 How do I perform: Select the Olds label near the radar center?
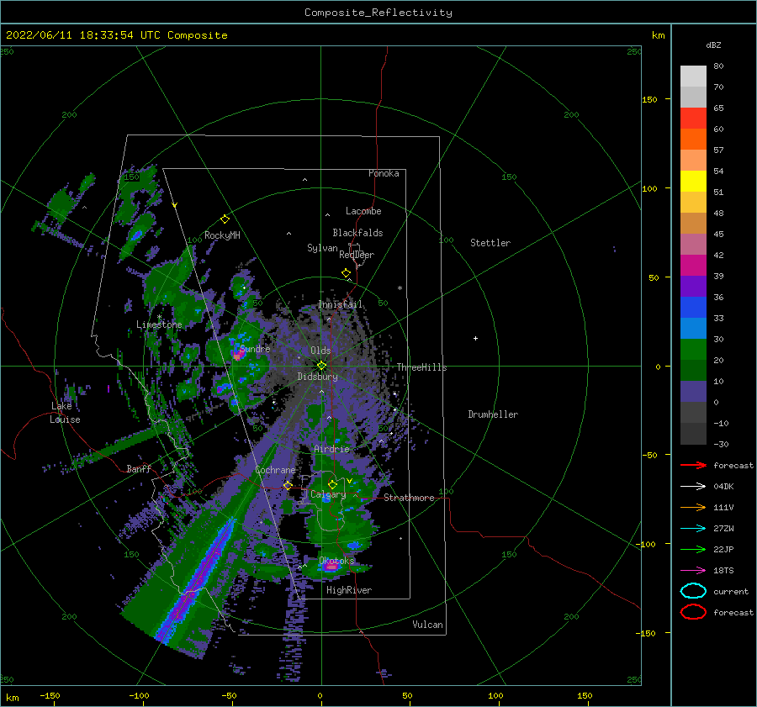pos(320,351)
